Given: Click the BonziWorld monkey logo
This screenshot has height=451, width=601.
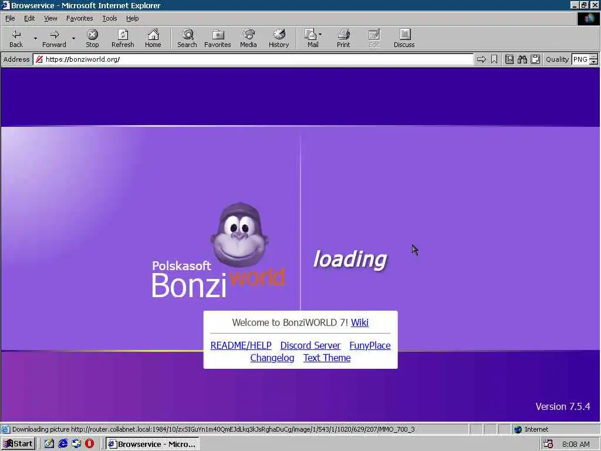Looking at the screenshot, I should [239, 235].
